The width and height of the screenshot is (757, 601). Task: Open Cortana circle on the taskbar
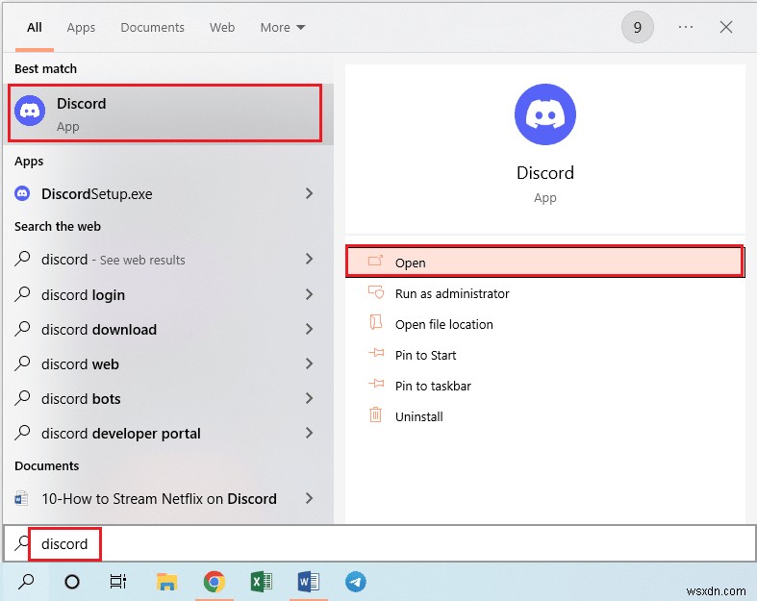click(72, 582)
